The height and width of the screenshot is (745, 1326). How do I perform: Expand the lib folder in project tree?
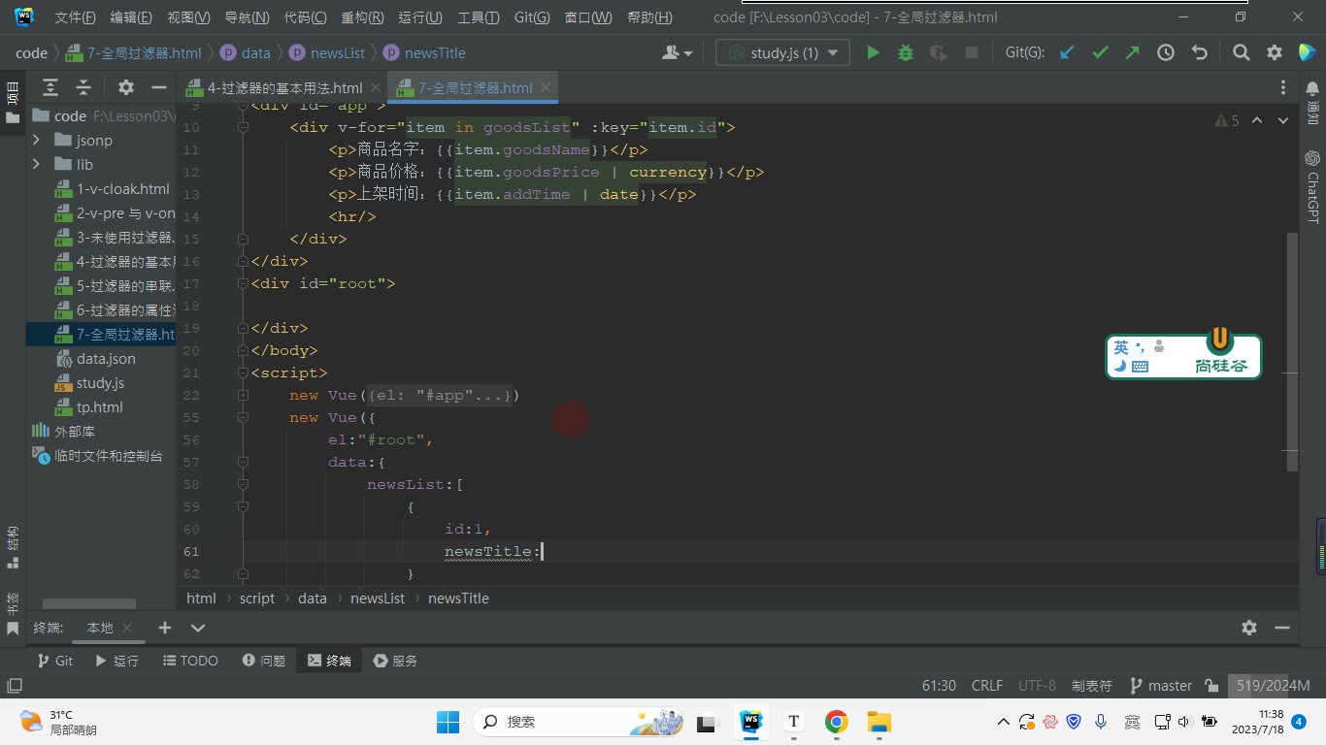(36, 165)
